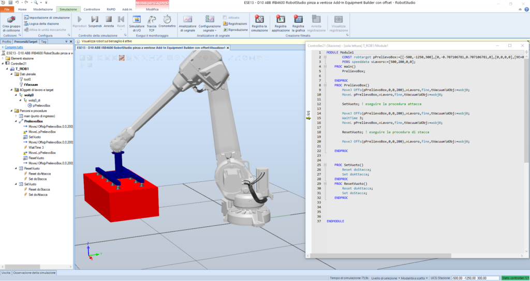The image size is (530, 281).
Task: Select the Tag panel tab
Action: coord(43,42)
